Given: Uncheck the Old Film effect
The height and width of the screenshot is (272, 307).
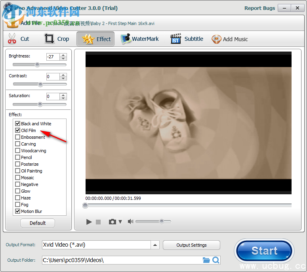Looking at the screenshot, I should point(17,130).
